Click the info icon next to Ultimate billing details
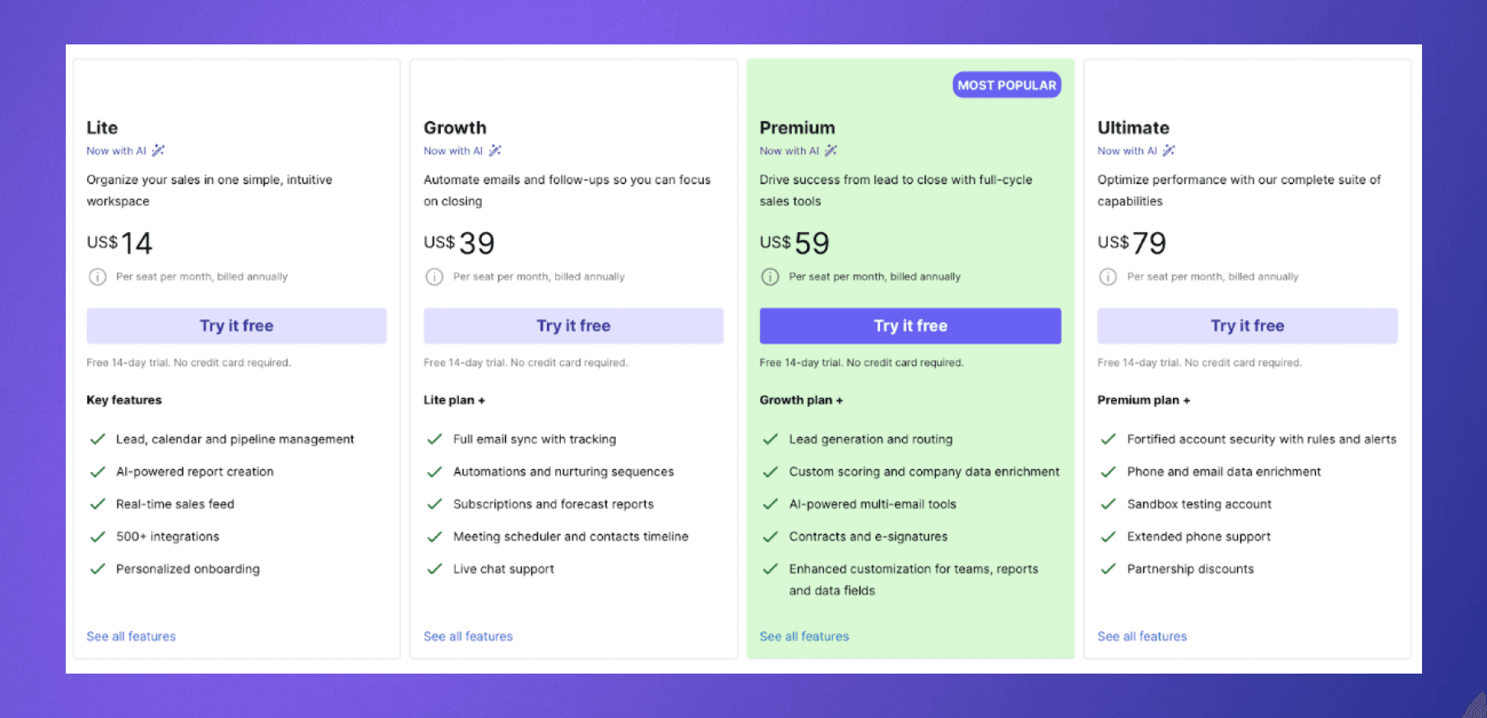This screenshot has height=718, width=1487. point(1107,276)
